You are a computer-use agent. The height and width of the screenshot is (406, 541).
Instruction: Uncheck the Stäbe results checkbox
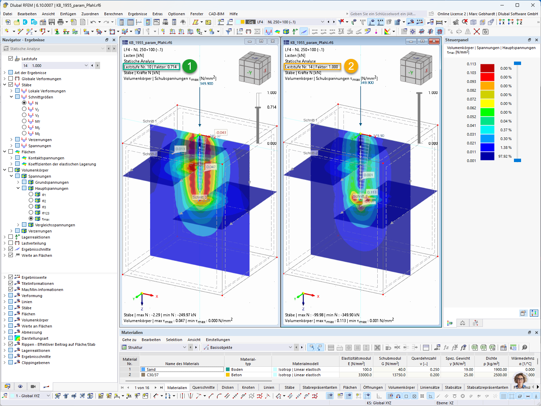point(11,85)
